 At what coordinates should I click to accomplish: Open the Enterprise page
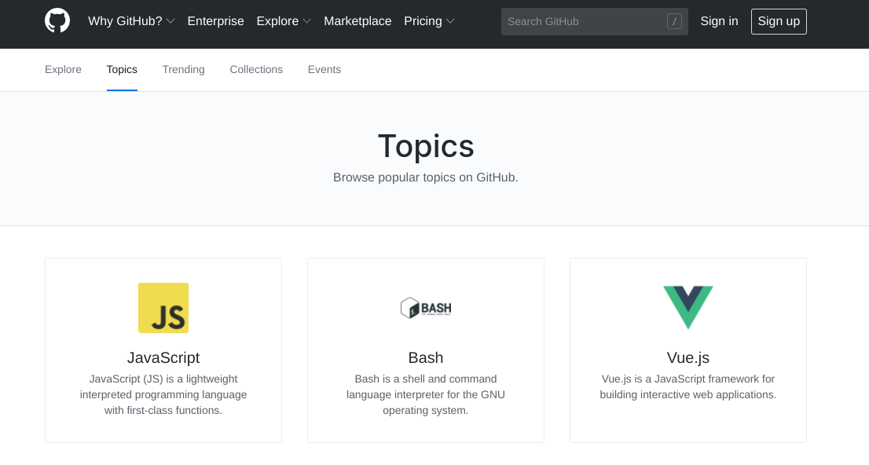pyautogui.click(x=215, y=21)
